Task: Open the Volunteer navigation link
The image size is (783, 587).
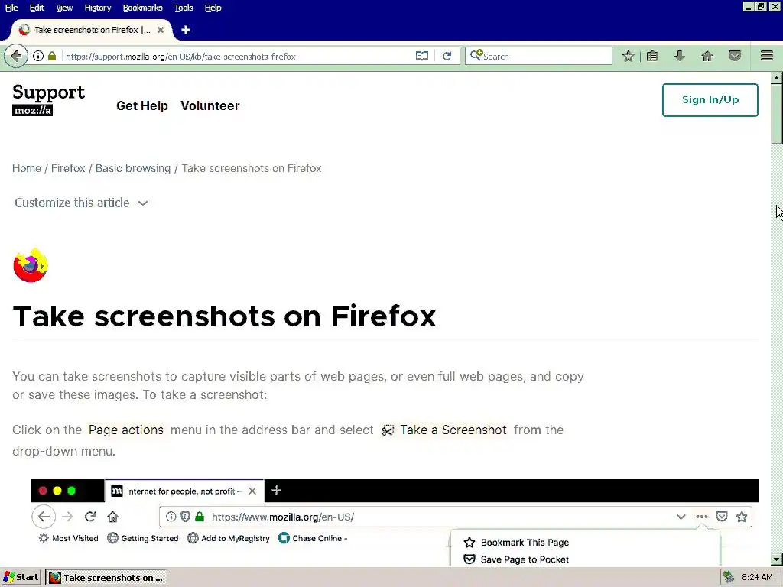Action: [x=210, y=105]
